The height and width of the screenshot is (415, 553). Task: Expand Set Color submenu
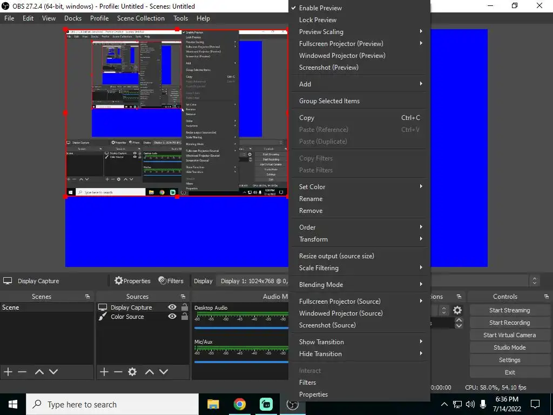tap(359, 186)
